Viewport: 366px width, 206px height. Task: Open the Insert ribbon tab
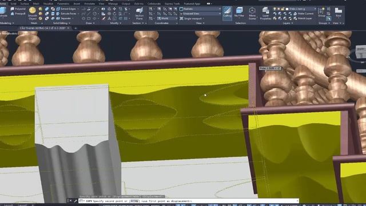(x=77, y=4)
